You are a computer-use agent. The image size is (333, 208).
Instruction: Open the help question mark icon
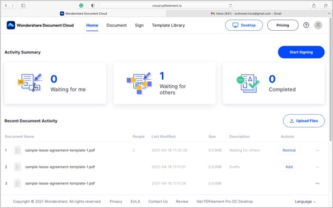point(306,25)
